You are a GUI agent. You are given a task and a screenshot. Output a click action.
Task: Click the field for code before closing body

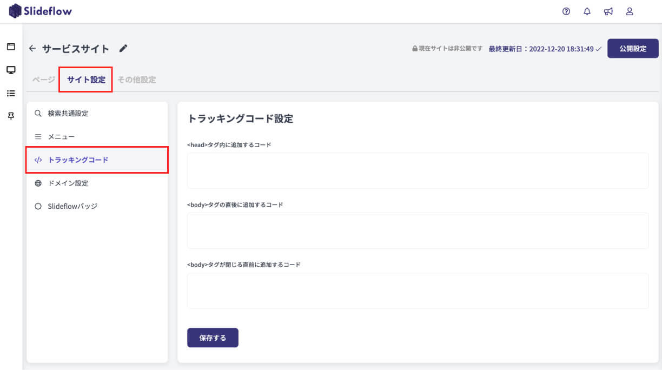pyautogui.click(x=418, y=290)
